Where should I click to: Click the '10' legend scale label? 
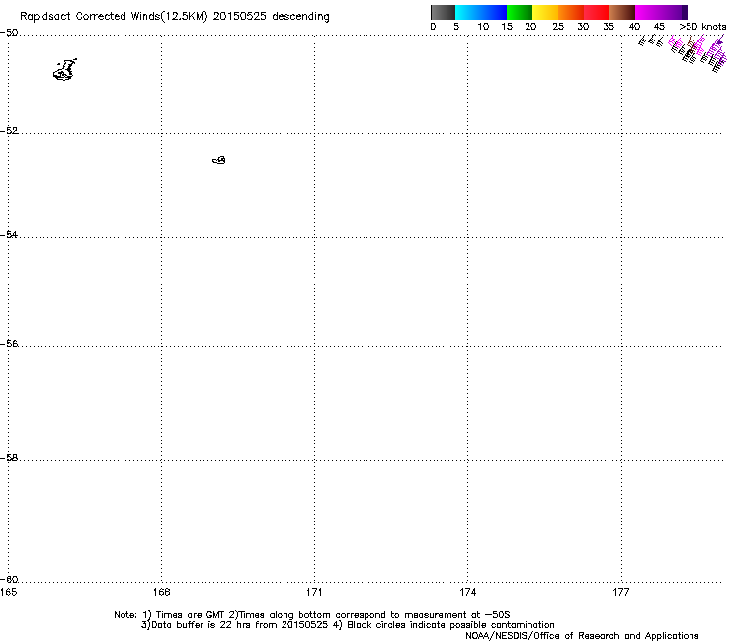click(x=483, y=27)
